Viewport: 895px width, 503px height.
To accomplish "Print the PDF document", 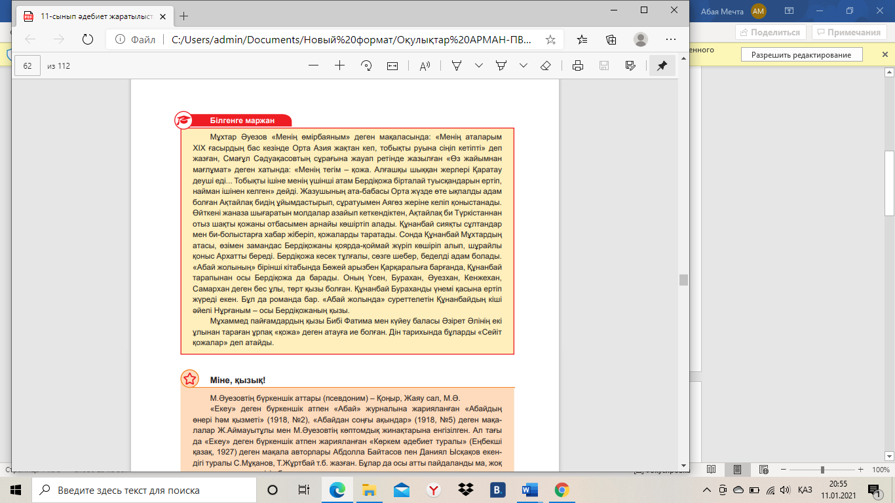I will pos(577,65).
